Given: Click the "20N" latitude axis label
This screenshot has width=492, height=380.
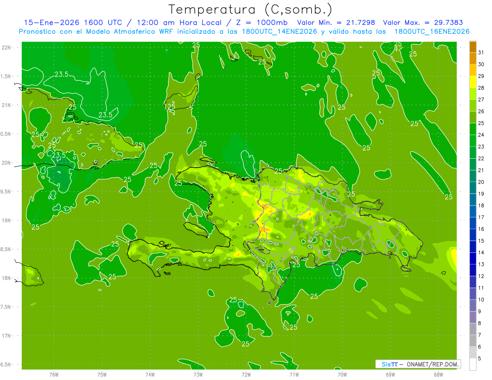Looking at the screenshot, I should [x=6, y=163].
